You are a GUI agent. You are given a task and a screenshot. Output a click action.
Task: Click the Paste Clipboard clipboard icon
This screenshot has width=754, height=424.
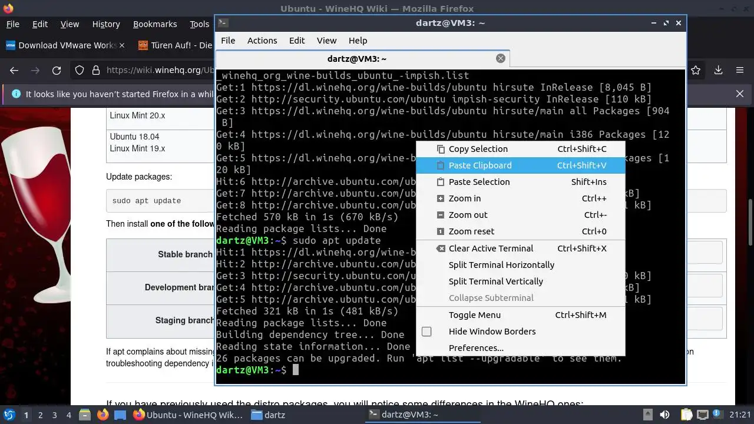(440, 165)
